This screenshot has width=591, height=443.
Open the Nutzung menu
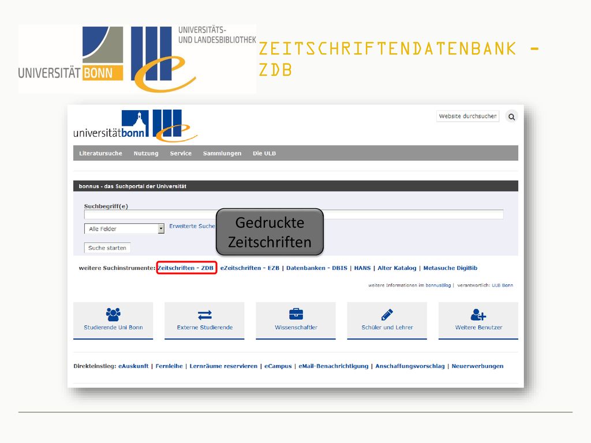click(146, 153)
